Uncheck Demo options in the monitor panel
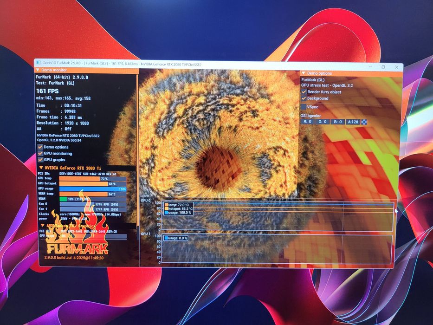Screen dimensions: 433x325 tap(40, 147)
